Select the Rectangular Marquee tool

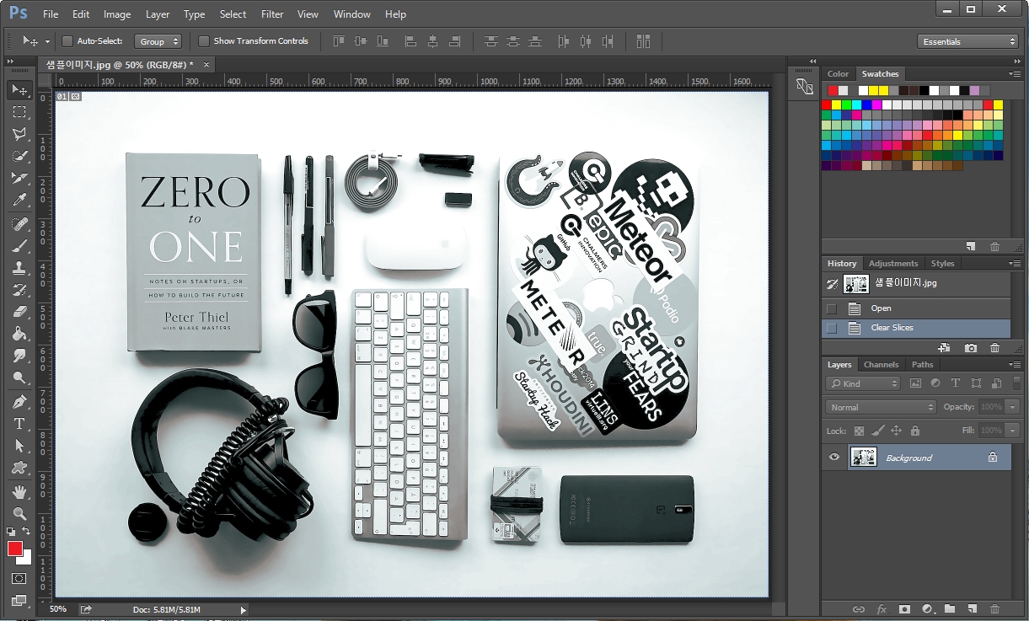[19, 111]
